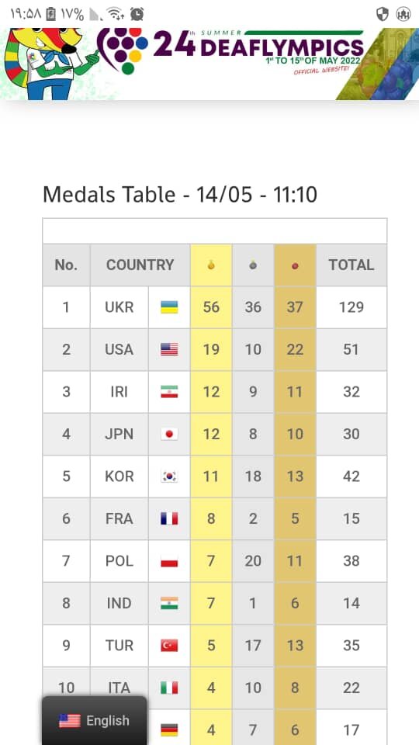
Task: Click the Japan flag icon
Action: tap(169, 434)
